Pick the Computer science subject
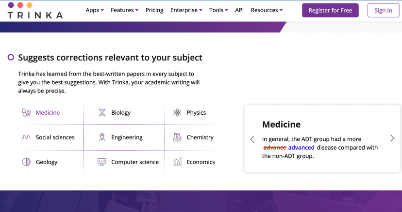Screen dimensions: 402x212 coord(135,162)
